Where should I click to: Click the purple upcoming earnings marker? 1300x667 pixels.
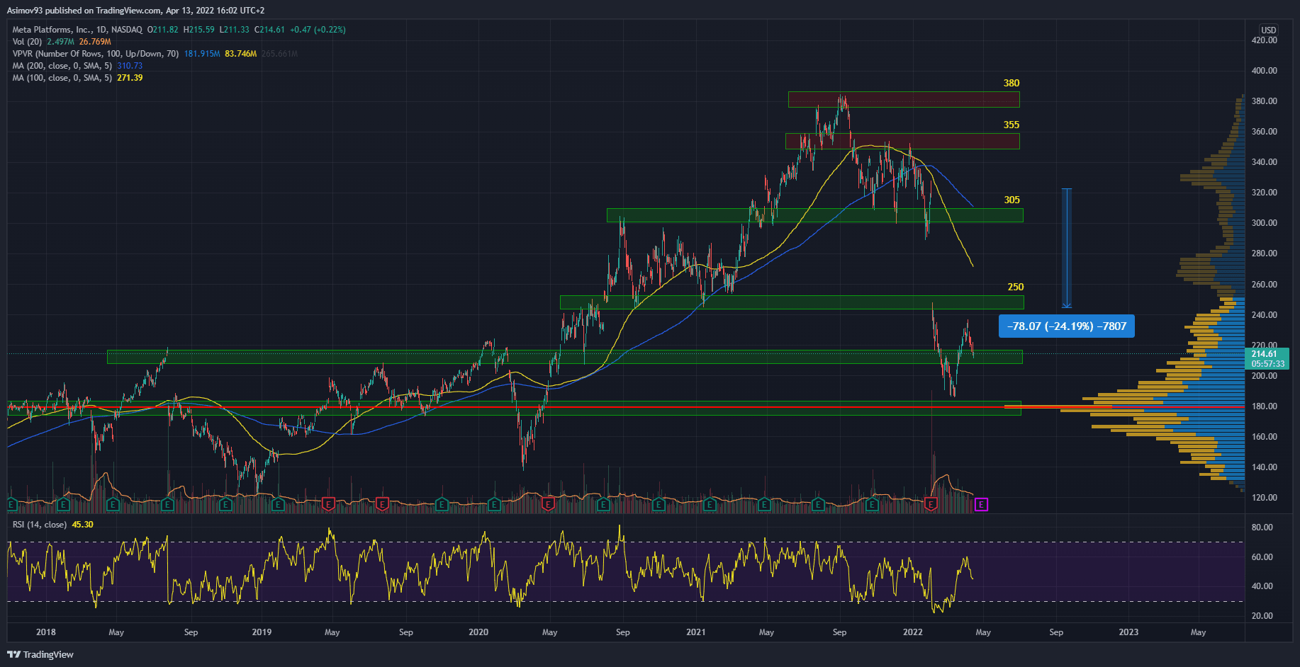coord(981,504)
